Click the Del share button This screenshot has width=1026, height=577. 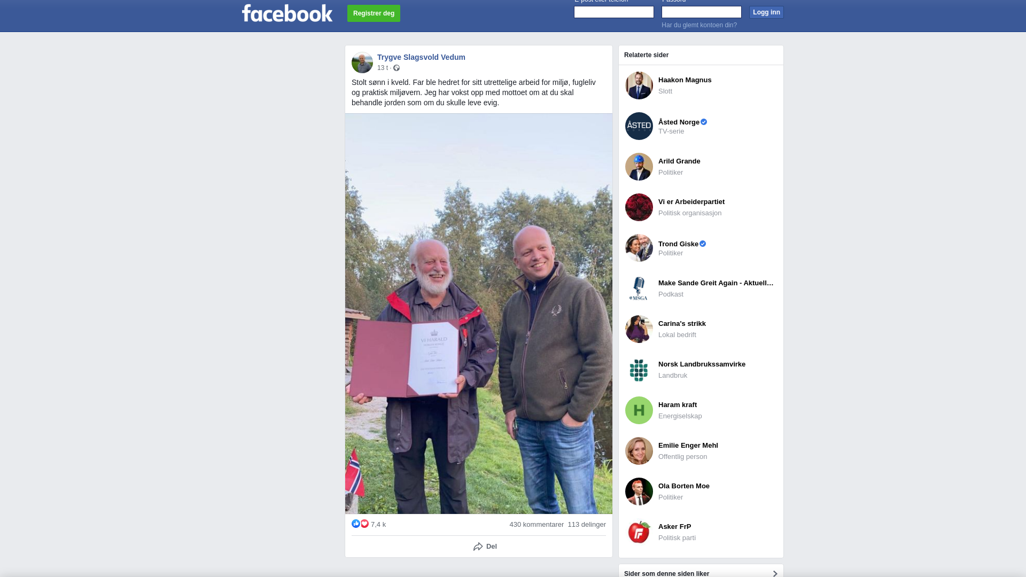(x=485, y=547)
